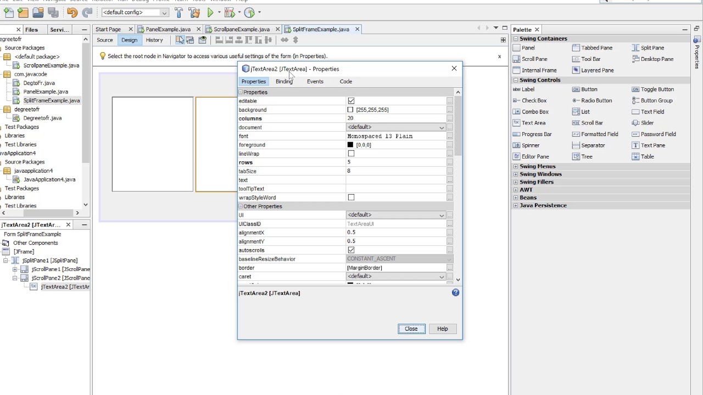Click the New File toolbar icon
The width and height of the screenshot is (703, 395).
(x=9, y=12)
